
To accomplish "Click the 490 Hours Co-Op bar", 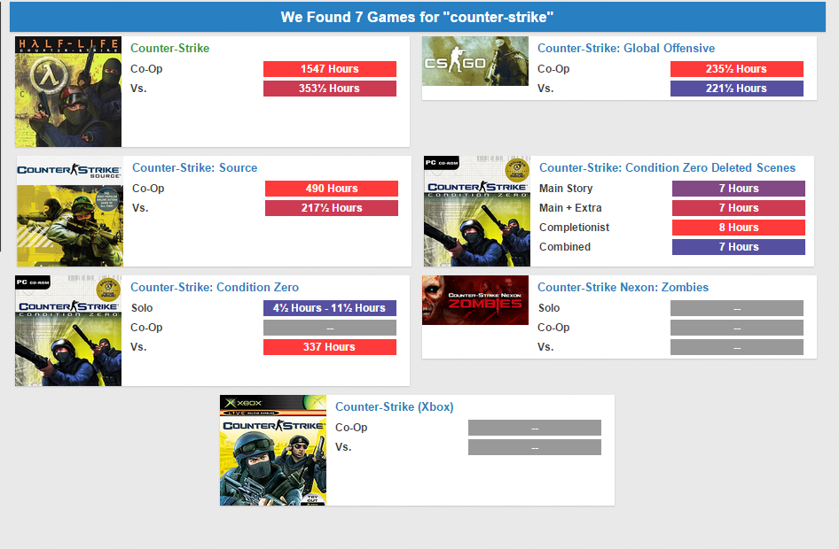I will [x=332, y=189].
